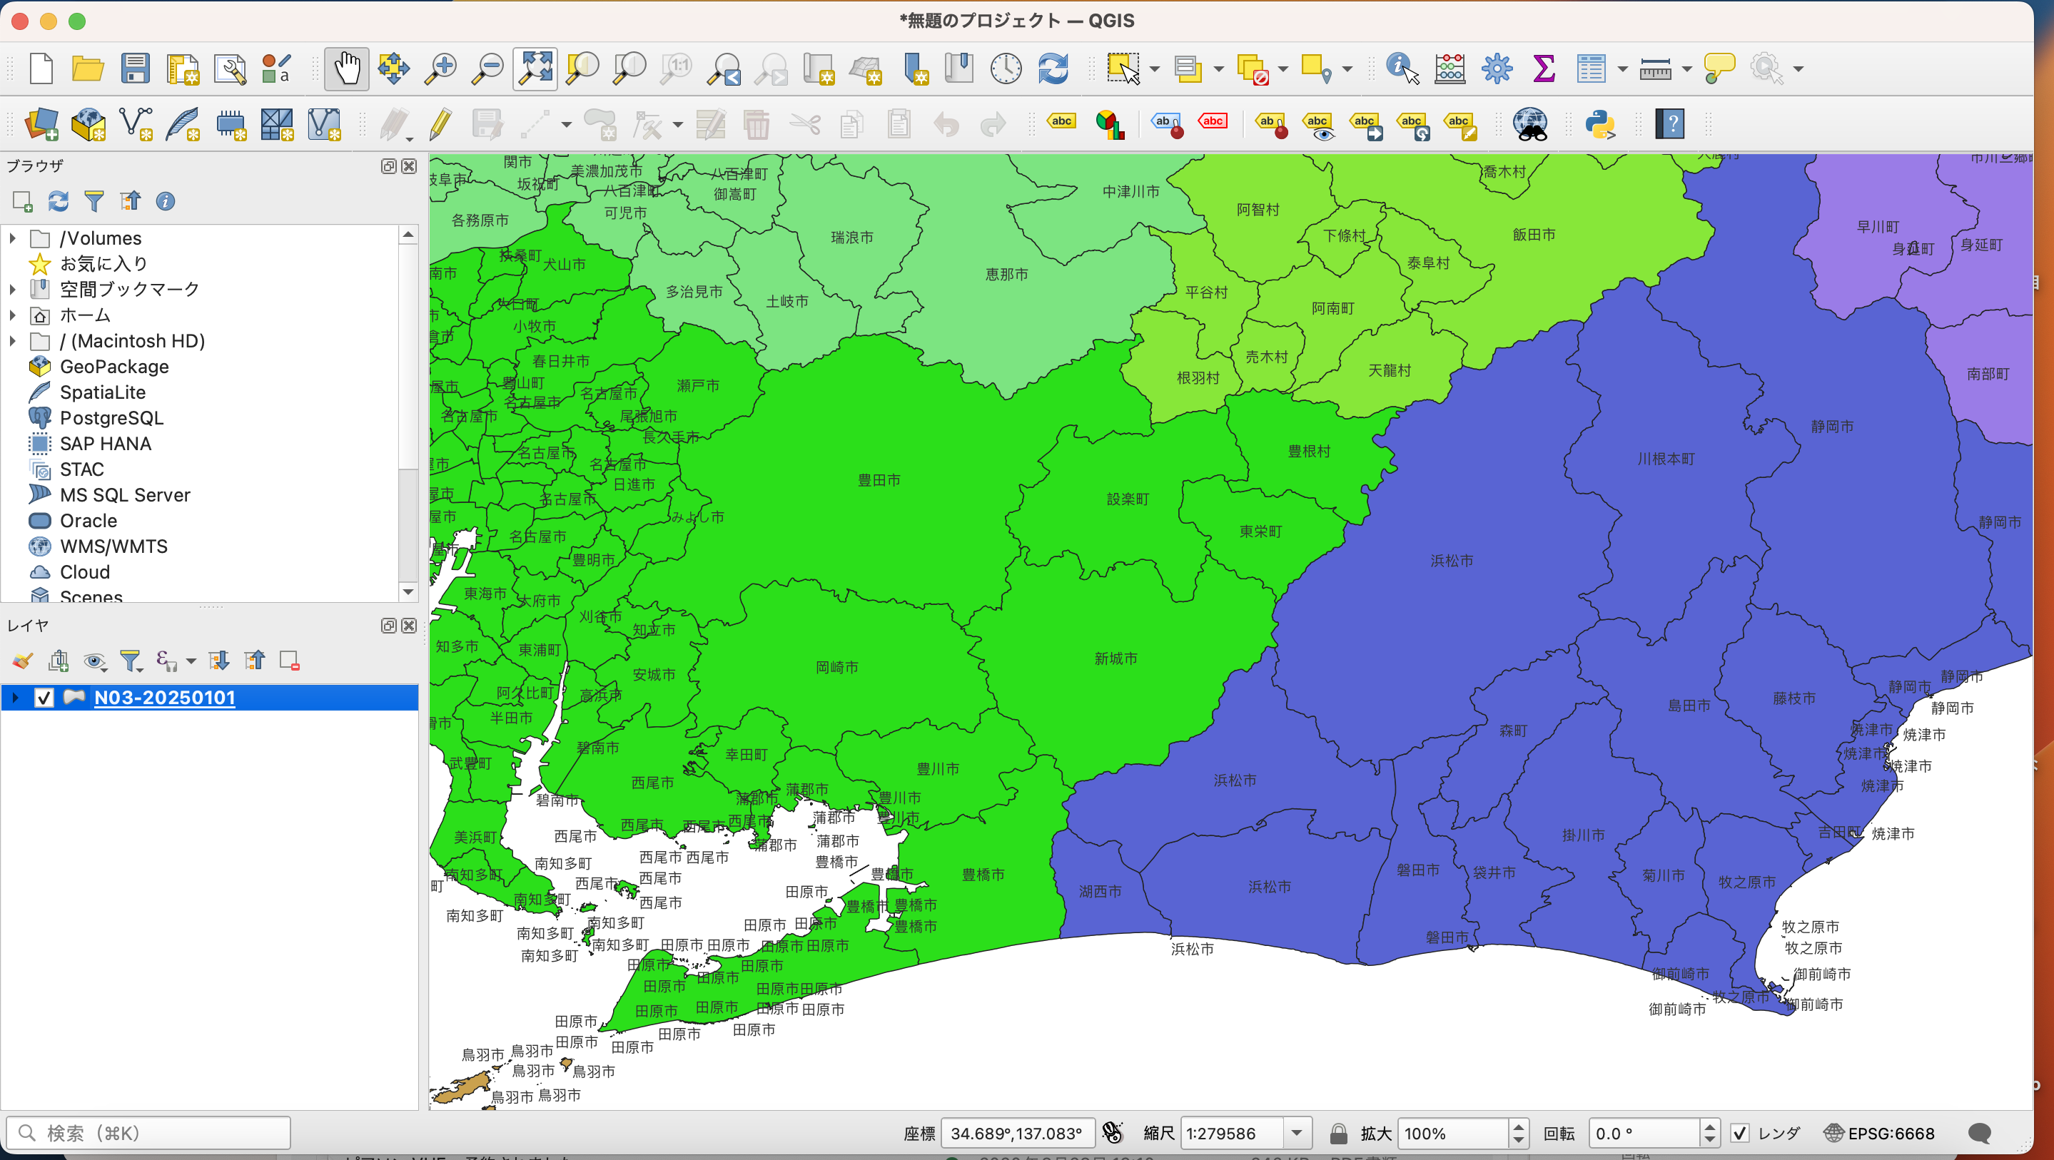Expand the /Volumes browser node
The width and height of the screenshot is (2054, 1160).
point(13,238)
